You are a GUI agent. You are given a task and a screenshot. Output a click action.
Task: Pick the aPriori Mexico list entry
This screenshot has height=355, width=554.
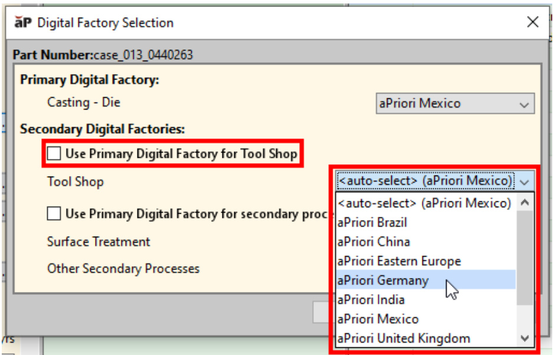378,319
